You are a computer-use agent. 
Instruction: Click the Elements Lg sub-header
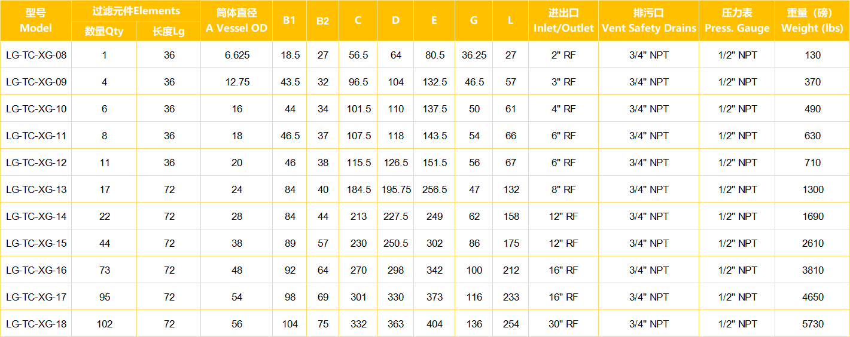tap(169, 32)
